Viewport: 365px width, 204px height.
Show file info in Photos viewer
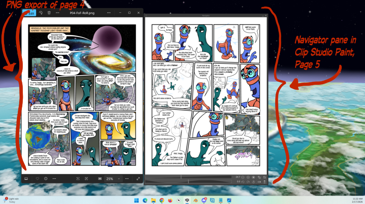[x=46, y=178]
